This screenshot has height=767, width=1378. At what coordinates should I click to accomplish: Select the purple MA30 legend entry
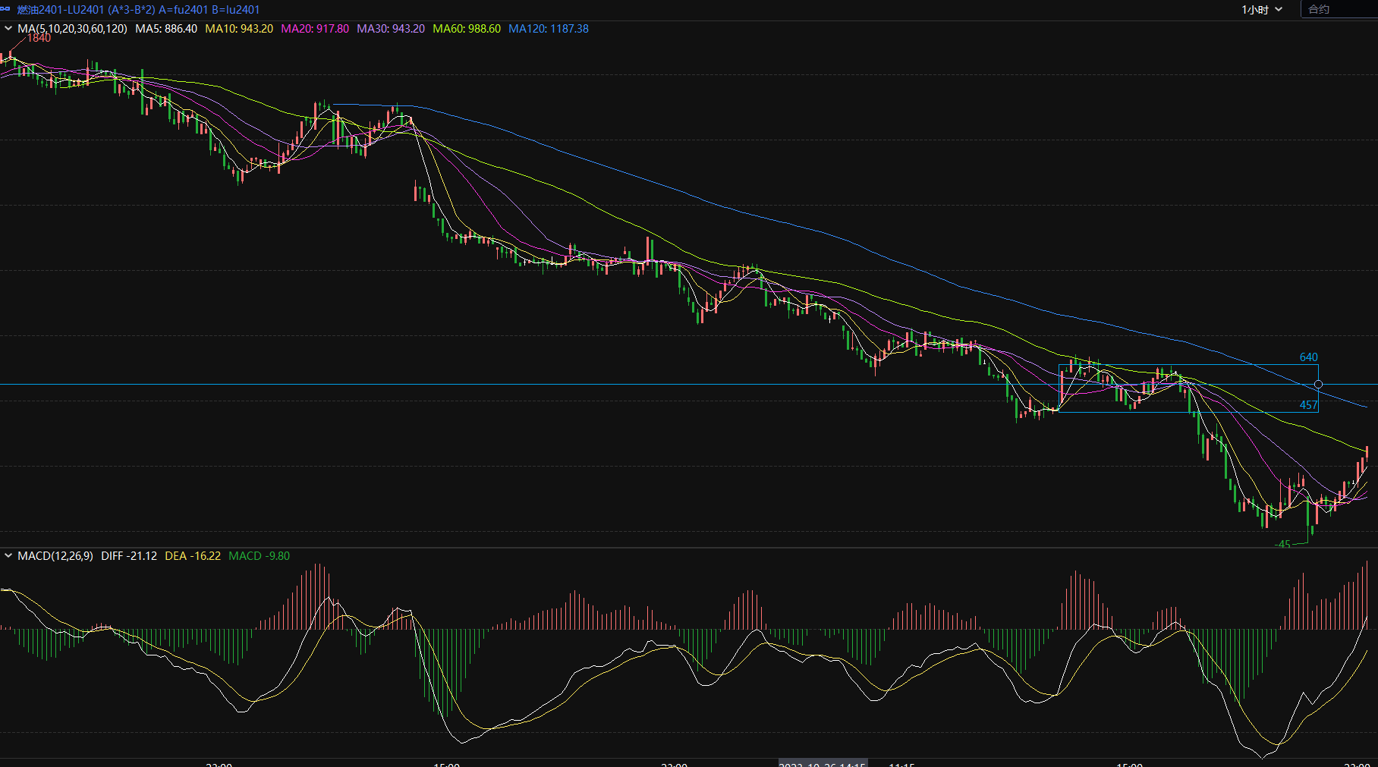click(391, 29)
